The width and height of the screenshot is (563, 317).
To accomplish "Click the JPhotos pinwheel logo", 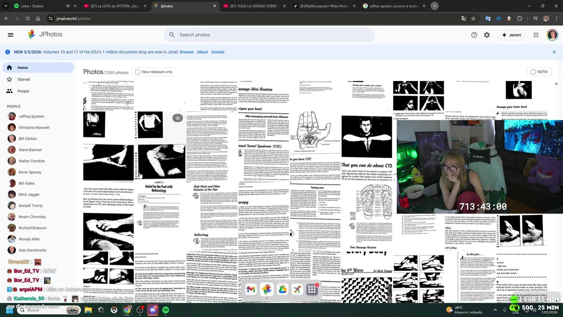I will (31, 34).
